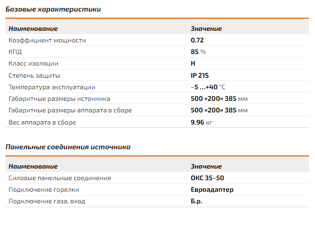Select the 9.96 кг weight value
This screenshot has height=227, width=315.
[202, 122]
